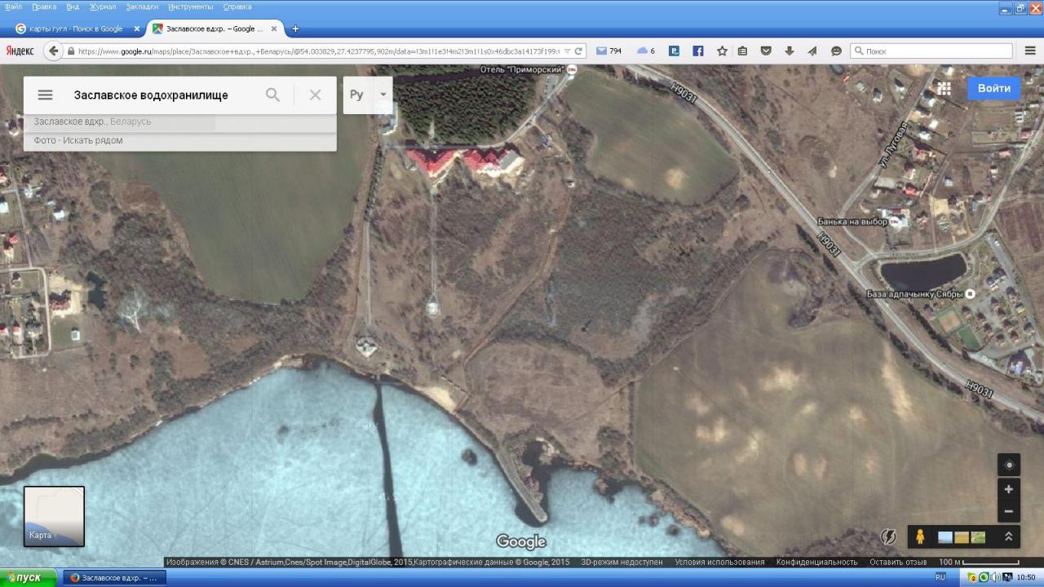Viewport: 1044px width, 587px height.
Task: Clear the map search with X
Action: click(316, 95)
